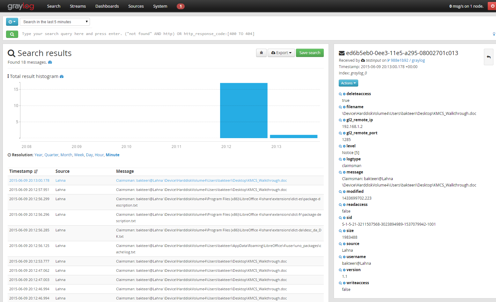Open the Sources menu item
This screenshot has width=496, height=302.
[136, 6]
